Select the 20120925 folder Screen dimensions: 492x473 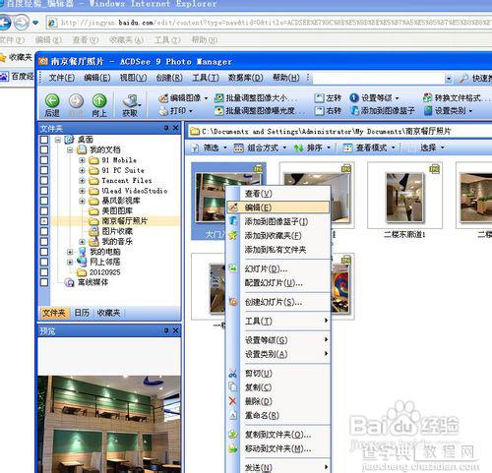pos(105,272)
